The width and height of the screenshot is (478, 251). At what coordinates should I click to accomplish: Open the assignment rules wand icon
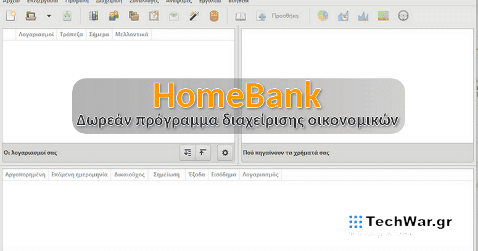click(x=194, y=16)
